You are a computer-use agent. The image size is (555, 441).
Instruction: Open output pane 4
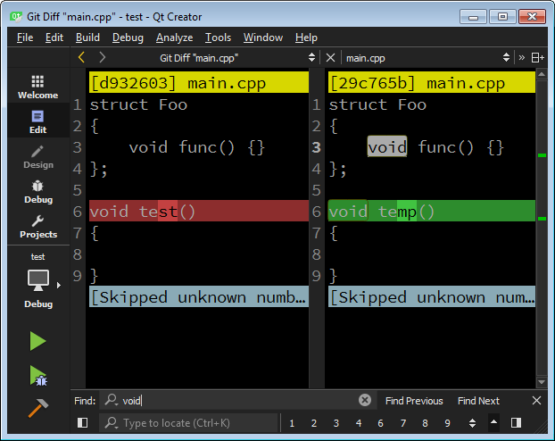tap(358, 423)
